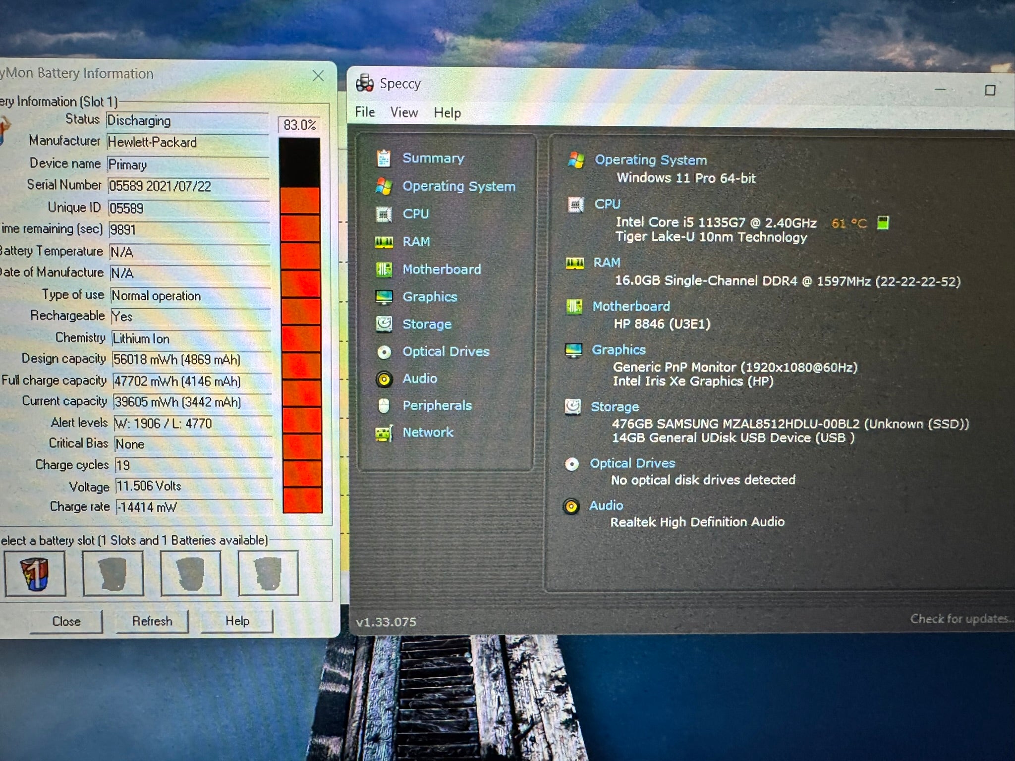Switch to the Operating System sidebar label

tap(459, 186)
